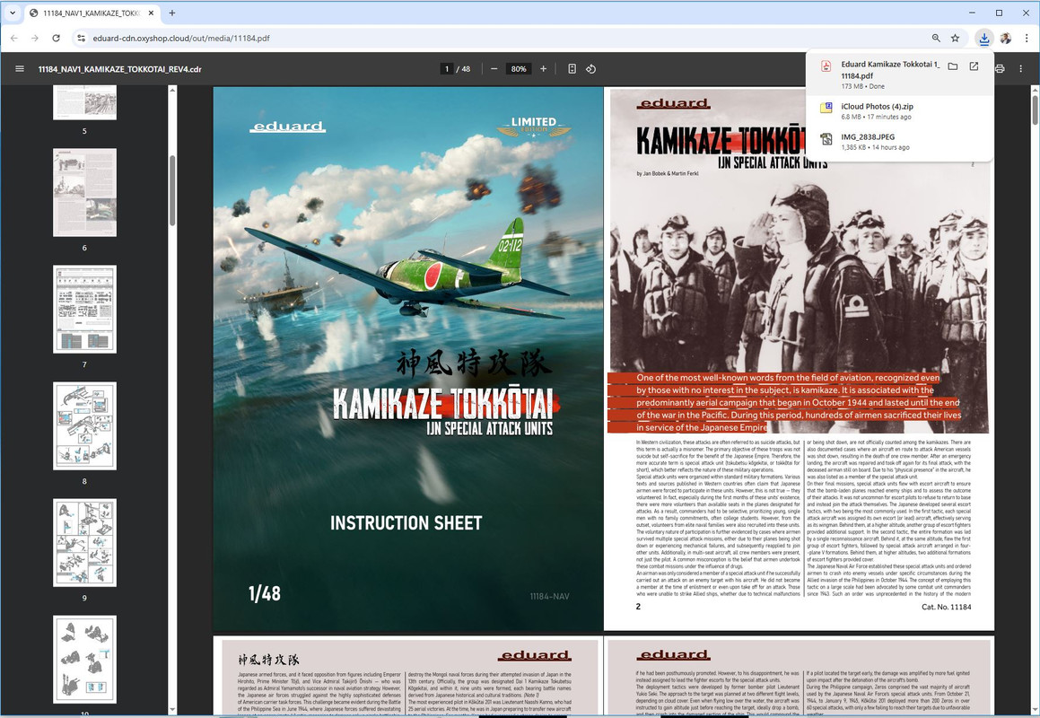Open Eduard Kamikaze Tokkotai 11184.pdf download
This screenshot has height=718, width=1040.
(888, 74)
